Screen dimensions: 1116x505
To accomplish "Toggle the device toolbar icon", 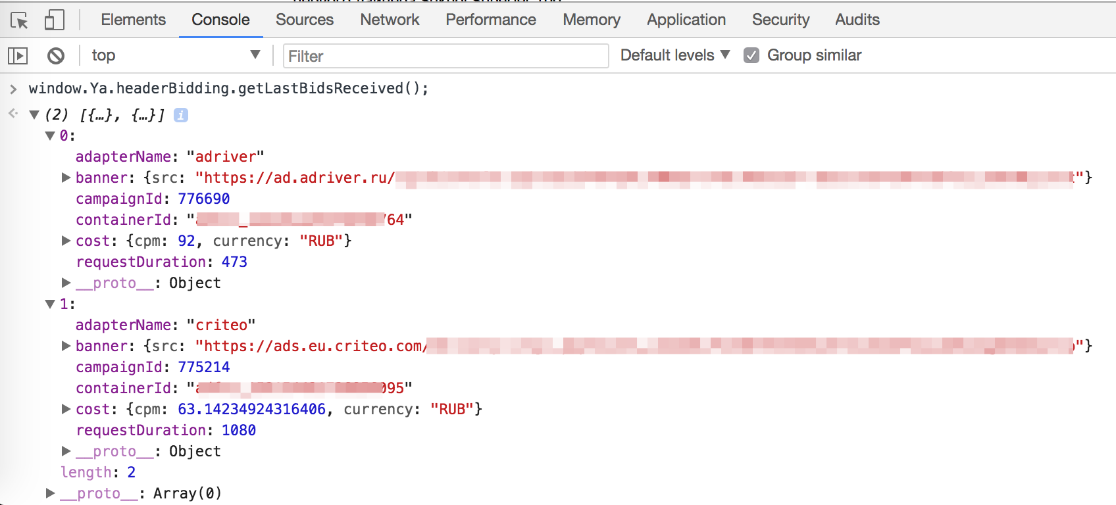I will [54, 20].
